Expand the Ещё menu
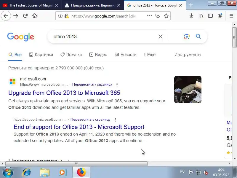The height and width of the screenshot is (178, 237). (150, 55)
